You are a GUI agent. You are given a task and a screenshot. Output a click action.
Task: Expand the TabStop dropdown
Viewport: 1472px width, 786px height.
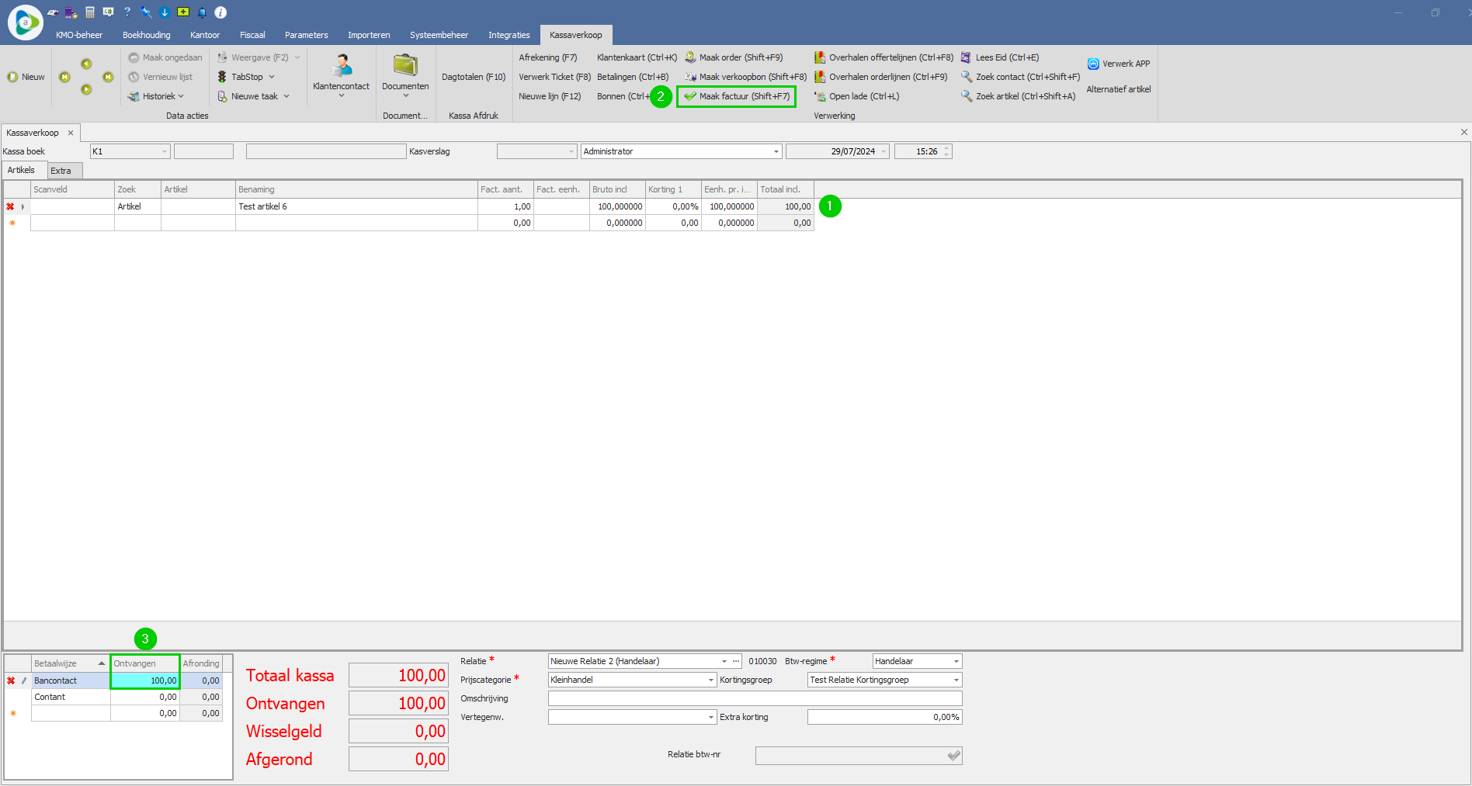(272, 77)
